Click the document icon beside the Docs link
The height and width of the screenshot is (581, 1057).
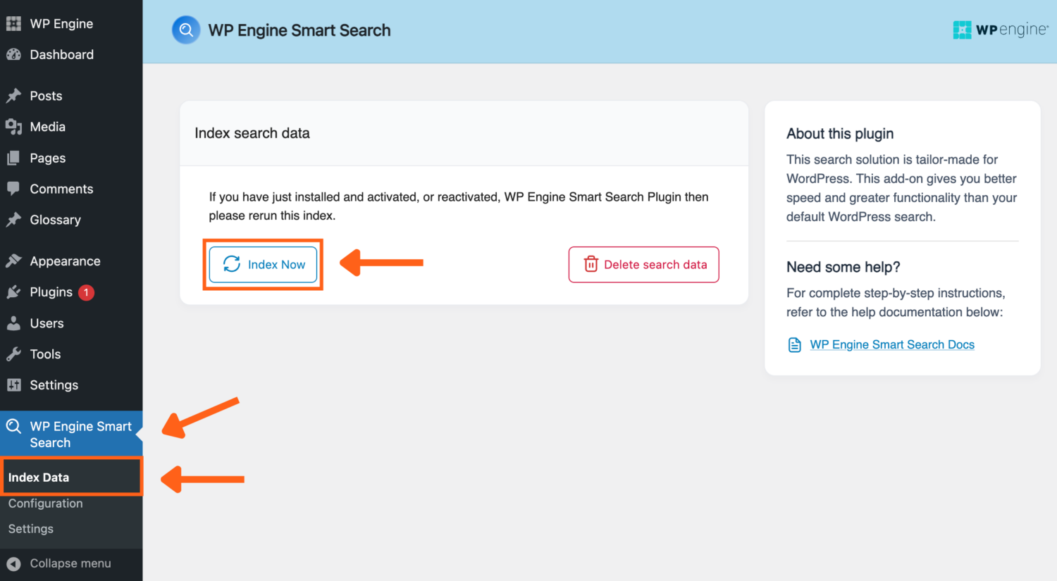794,344
